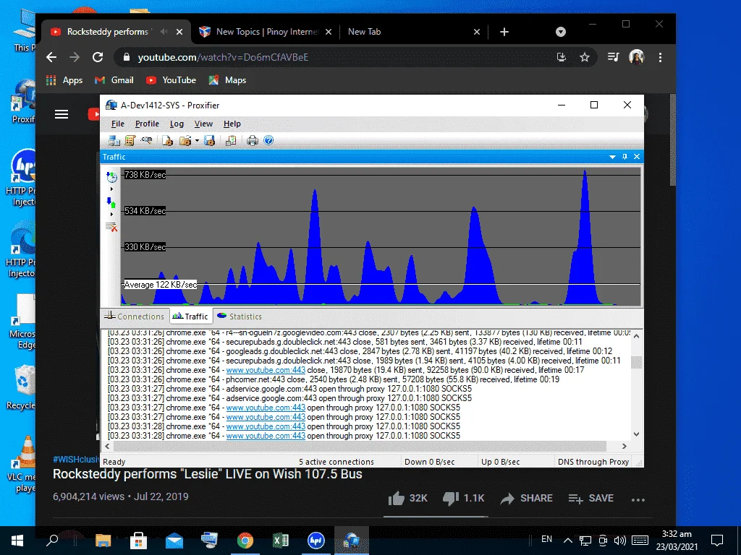Viewport: 741px width, 555px height.
Task: Open a new Chrome tab with plus button
Action: (504, 32)
